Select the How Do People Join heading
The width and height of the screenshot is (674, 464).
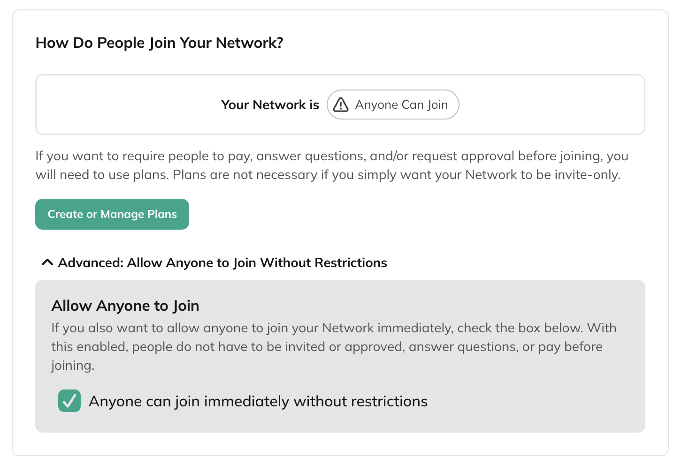(160, 42)
